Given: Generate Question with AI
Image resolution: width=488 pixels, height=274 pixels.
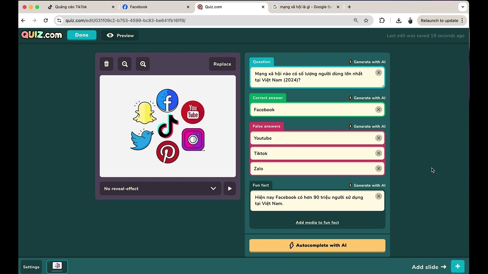Looking at the screenshot, I should pos(367,62).
